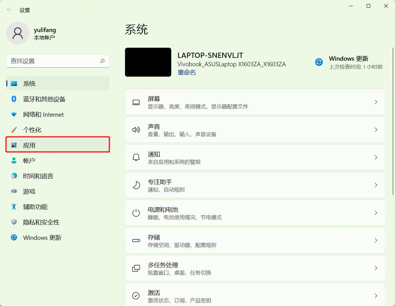Open 隐私和安全性 shield icon

(13, 222)
